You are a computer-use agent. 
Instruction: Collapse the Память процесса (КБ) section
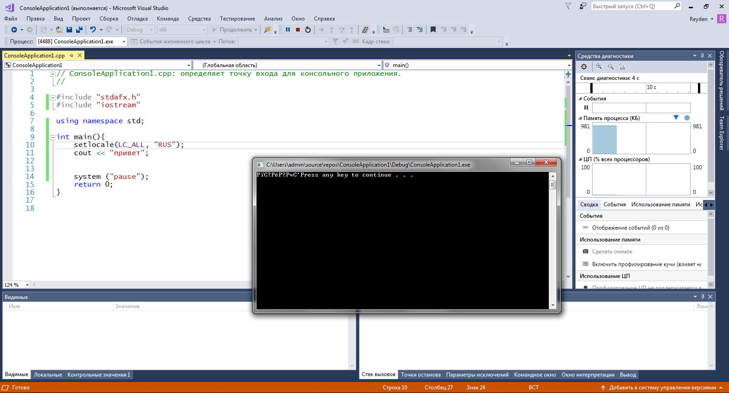tap(580, 118)
